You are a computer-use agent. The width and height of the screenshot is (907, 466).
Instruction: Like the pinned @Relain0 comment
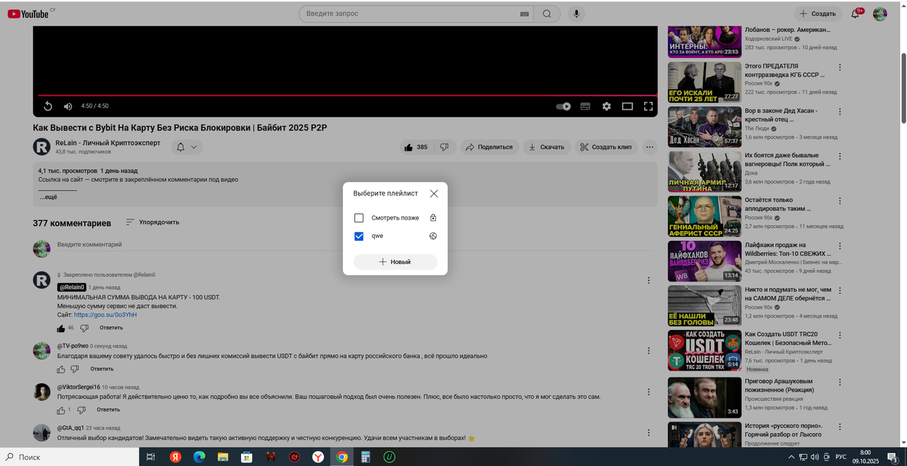[61, 328]
